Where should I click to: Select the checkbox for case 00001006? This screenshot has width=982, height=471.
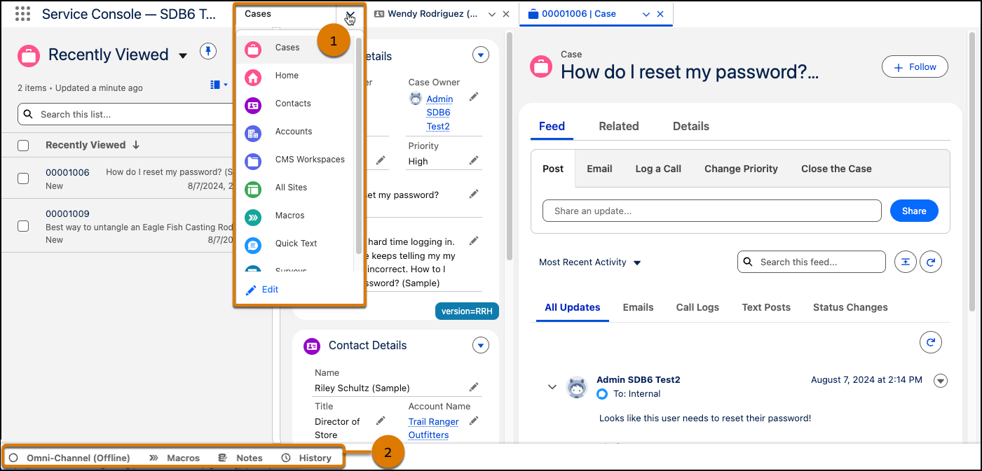coord(23,178)
